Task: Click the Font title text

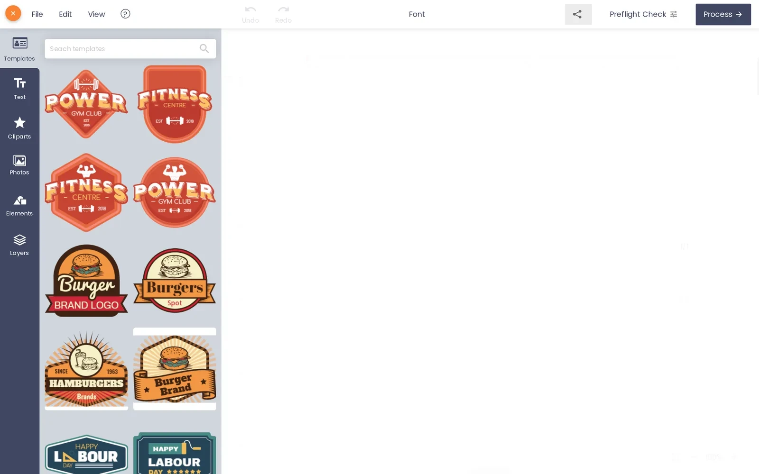Action: tap(417, 14)
